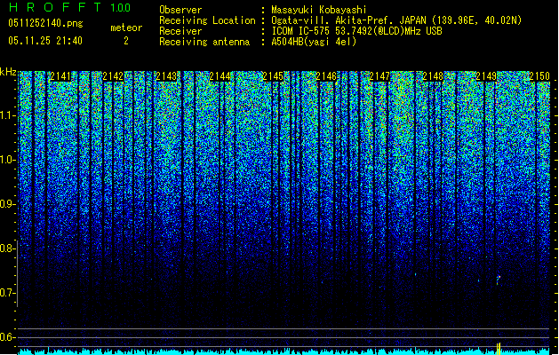Click the kHz axis unit label
Viewport: 559px width, 355px height.
click(x=8, y=72)
